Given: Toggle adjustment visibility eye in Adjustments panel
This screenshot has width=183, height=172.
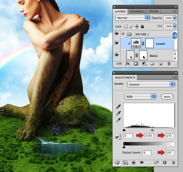Looking at the screenshot, I should 142,163.
